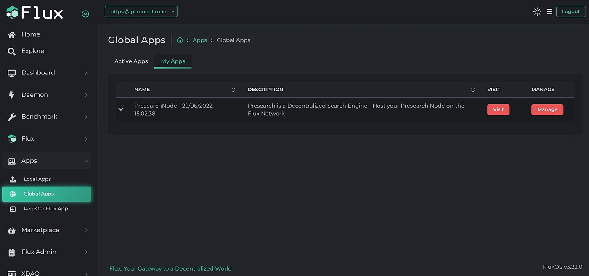The height and width of the screenshot is (276, 589).
Task: Switch to the Active Apps tab
Action: coord(131,61)
